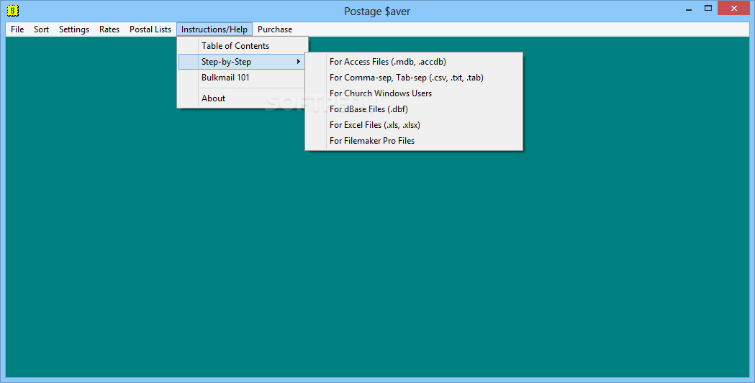Expand the Step-by-Step submenu
Image resolution: width=755 pixels, height=383 pixels.
pyautogui.click(x=243, y=62)
